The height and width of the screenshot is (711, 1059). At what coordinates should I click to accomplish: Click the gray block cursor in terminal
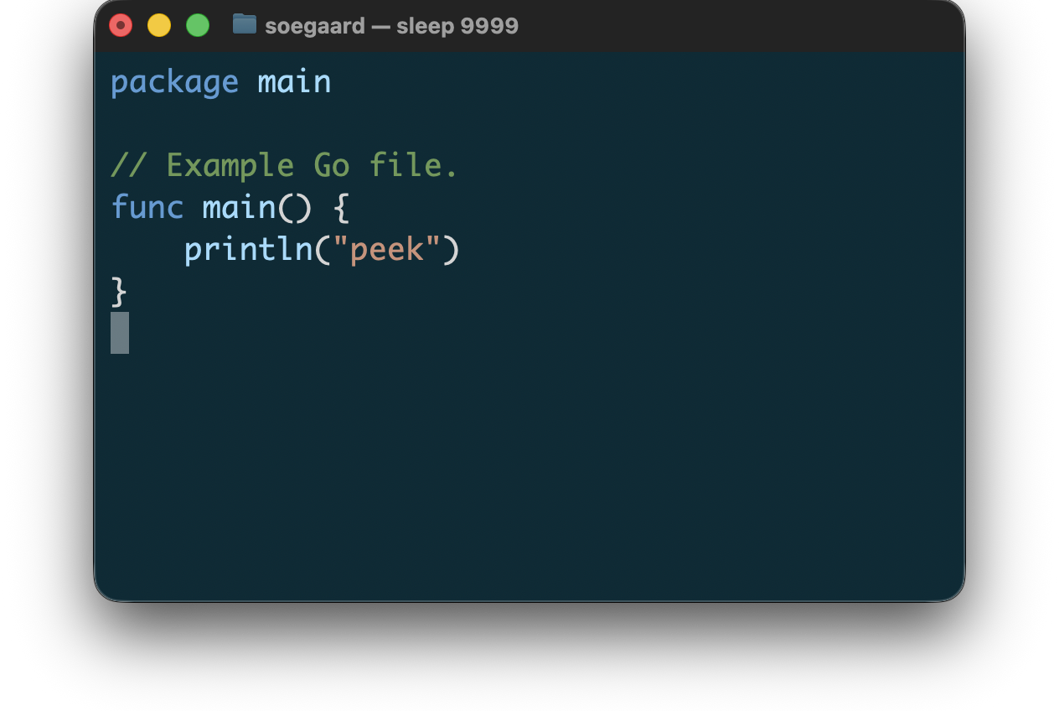point(120,333)
